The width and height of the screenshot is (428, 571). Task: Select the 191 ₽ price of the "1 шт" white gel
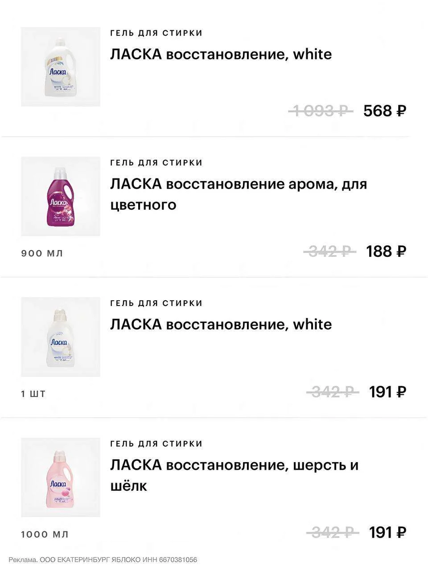click(x=387, y=392)
